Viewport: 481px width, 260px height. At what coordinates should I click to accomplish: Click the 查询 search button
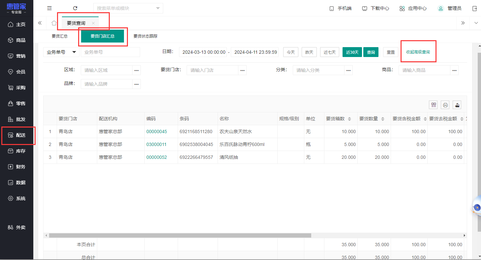tap(371, 52)
